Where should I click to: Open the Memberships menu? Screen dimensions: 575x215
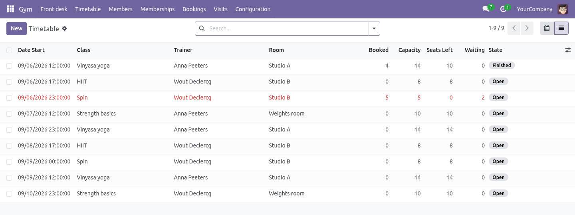pos(157,9)
